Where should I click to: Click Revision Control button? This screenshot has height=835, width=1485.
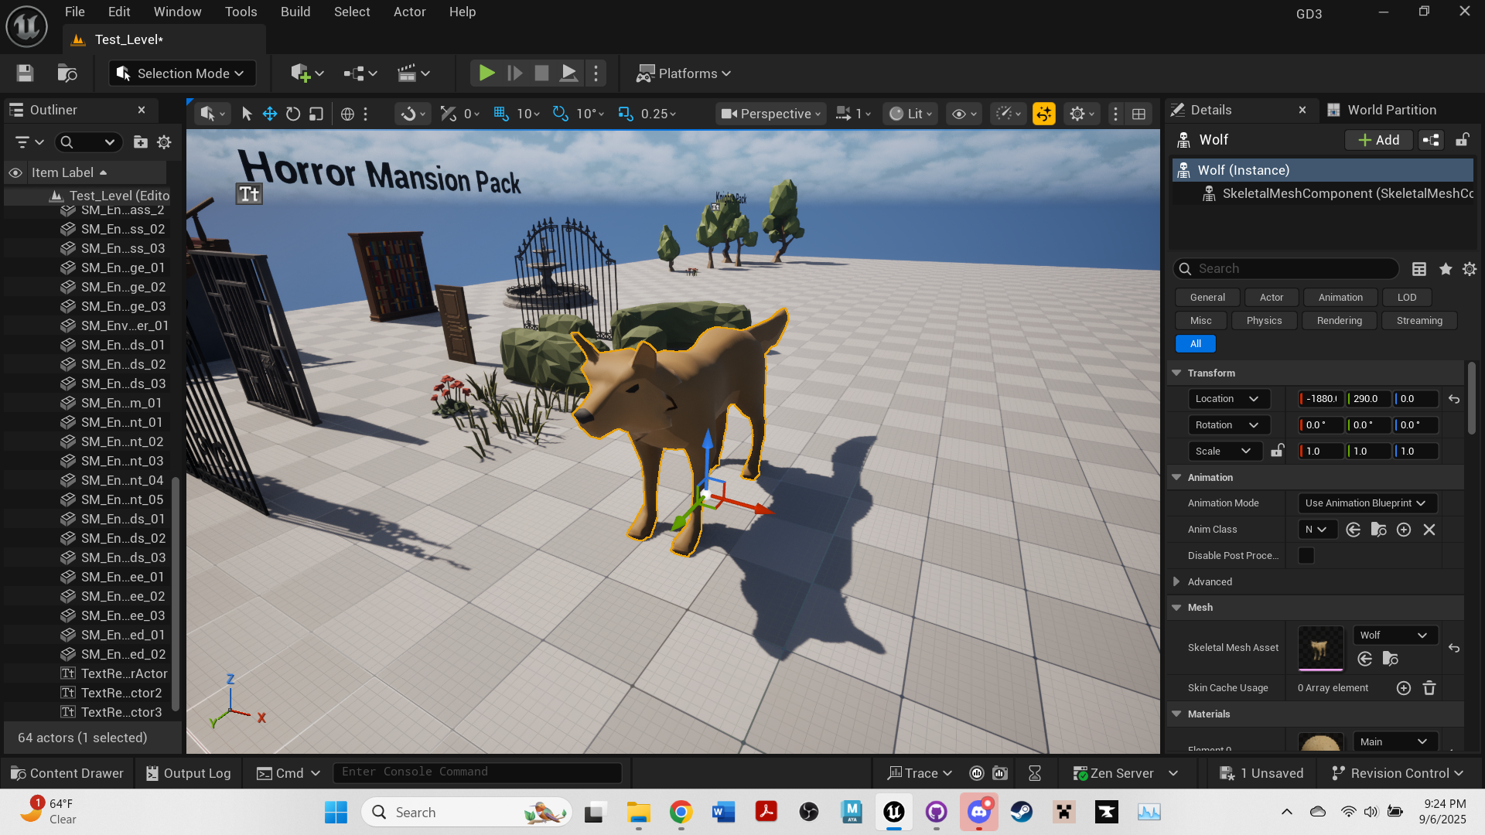1398,773
